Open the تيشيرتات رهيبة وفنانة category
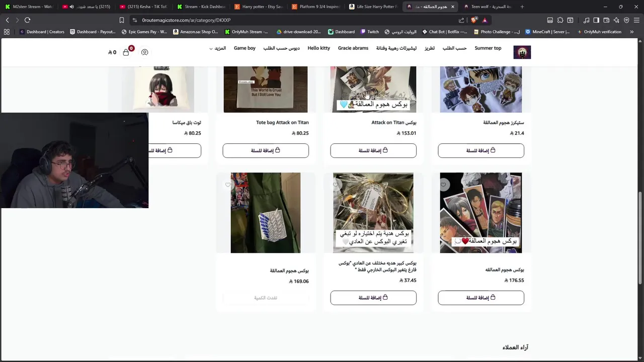Viewport: 644px width, 362px height. pyautogui.click(x=396, y=48)
